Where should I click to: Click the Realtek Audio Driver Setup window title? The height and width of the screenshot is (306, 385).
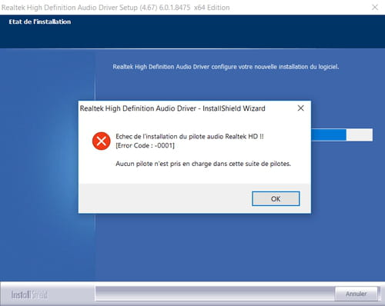115,8
